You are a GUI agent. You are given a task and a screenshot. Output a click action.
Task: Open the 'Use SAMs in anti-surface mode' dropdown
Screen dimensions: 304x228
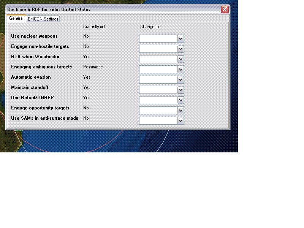click(180, 120)
